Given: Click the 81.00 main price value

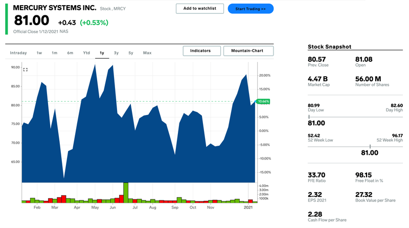Looking at the screenshot, I should [32, 20].
